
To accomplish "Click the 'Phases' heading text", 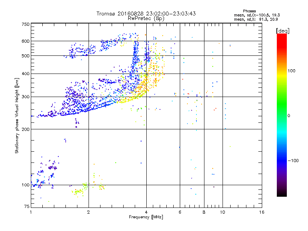I will pos(249,11).
